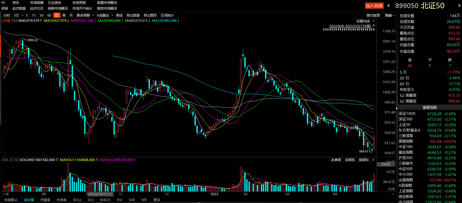Screen dimensions: 462x203
Task: Open the 更多周期 dropdown
Action: [x=85, y=15]
